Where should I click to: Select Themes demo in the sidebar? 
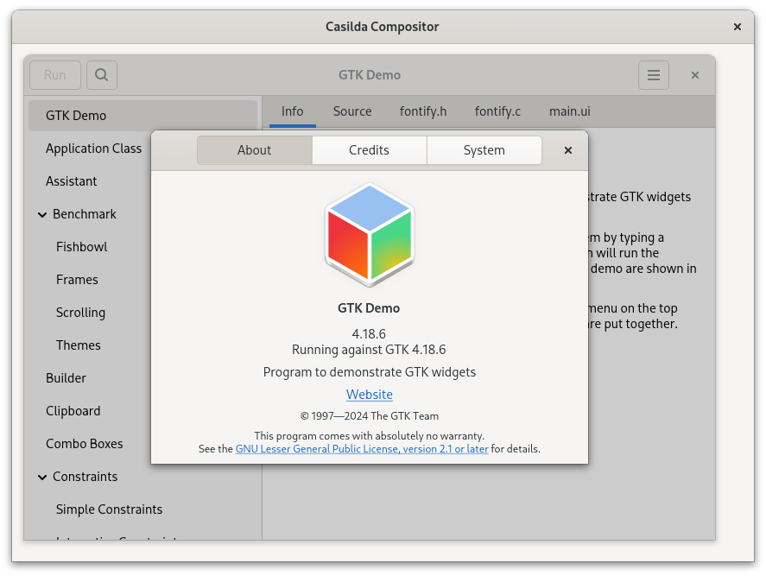click(79, 345)
